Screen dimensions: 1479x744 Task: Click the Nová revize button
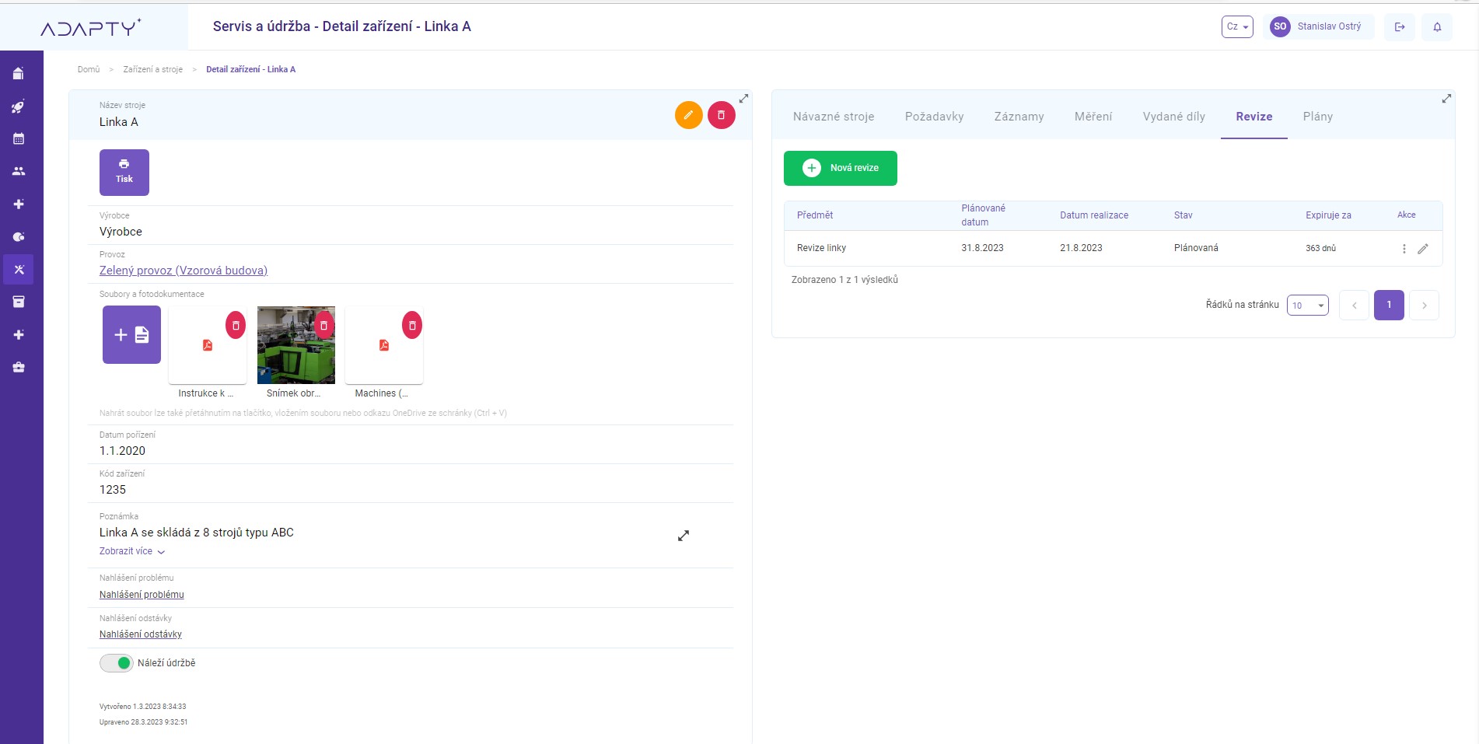tap(841, 168)
